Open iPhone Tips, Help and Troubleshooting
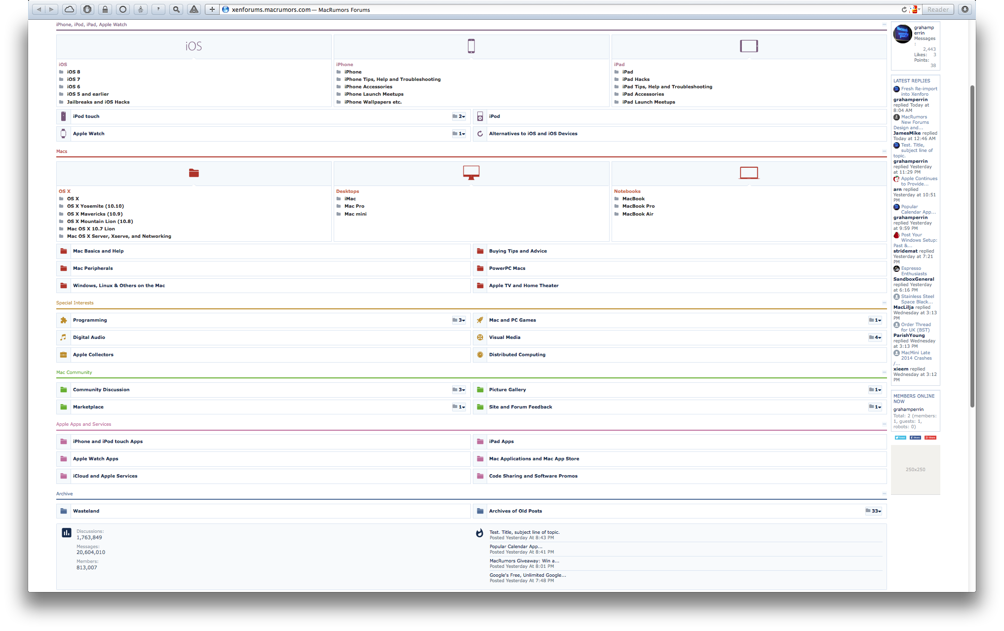Viewport: 1004px width, 631px height. tap(392, 79)
